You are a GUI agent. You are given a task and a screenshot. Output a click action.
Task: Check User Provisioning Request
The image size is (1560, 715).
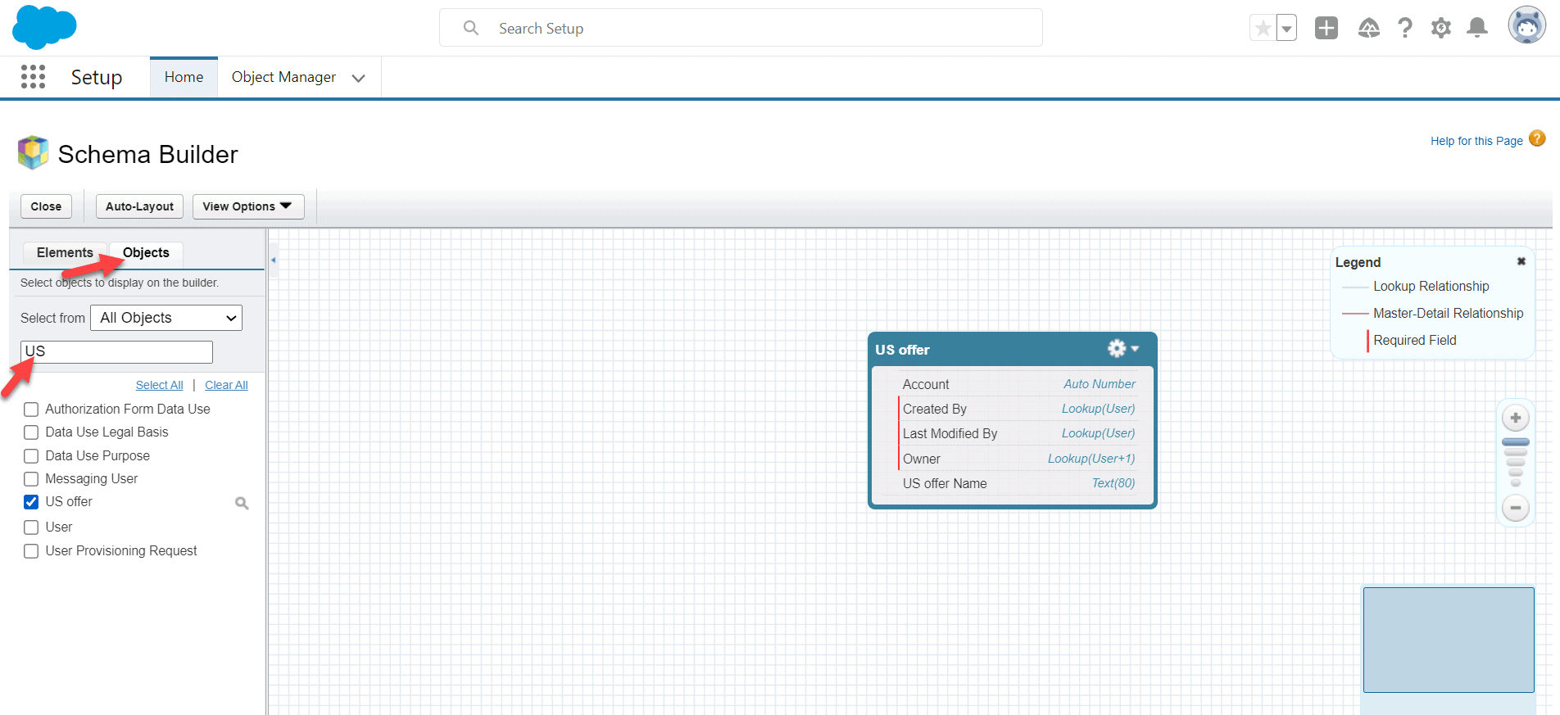[x=31, y=551]
